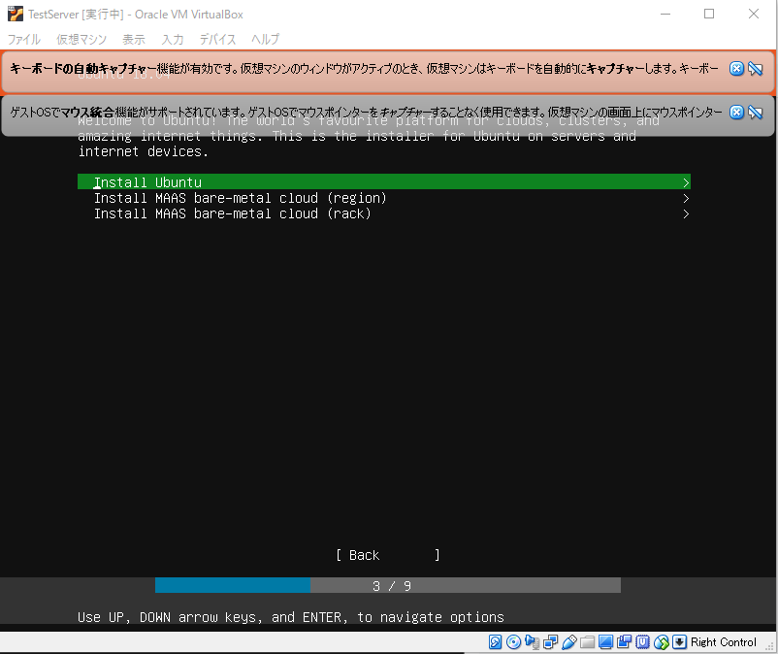This screenshot has height=654, width=778.
Task: Click the mouse integration status icon
Action: [x=661, y=642]
